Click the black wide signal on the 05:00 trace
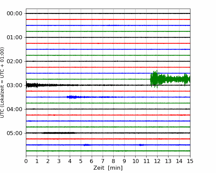Viewport: 216px width, 173px height. [58, 133]
